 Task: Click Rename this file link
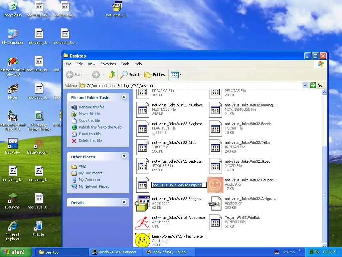click(x=92, y=107)
